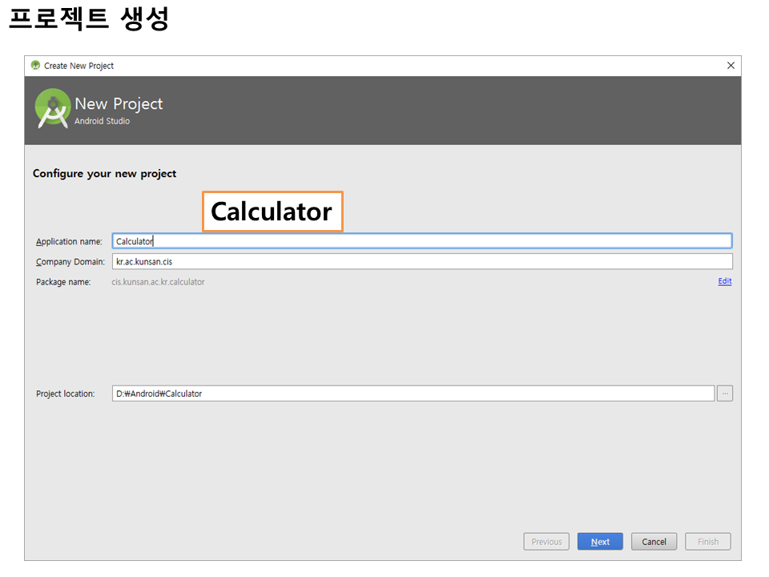Open the project location browse (...) button
769x577 pixels.
click(x=724, y=393)
